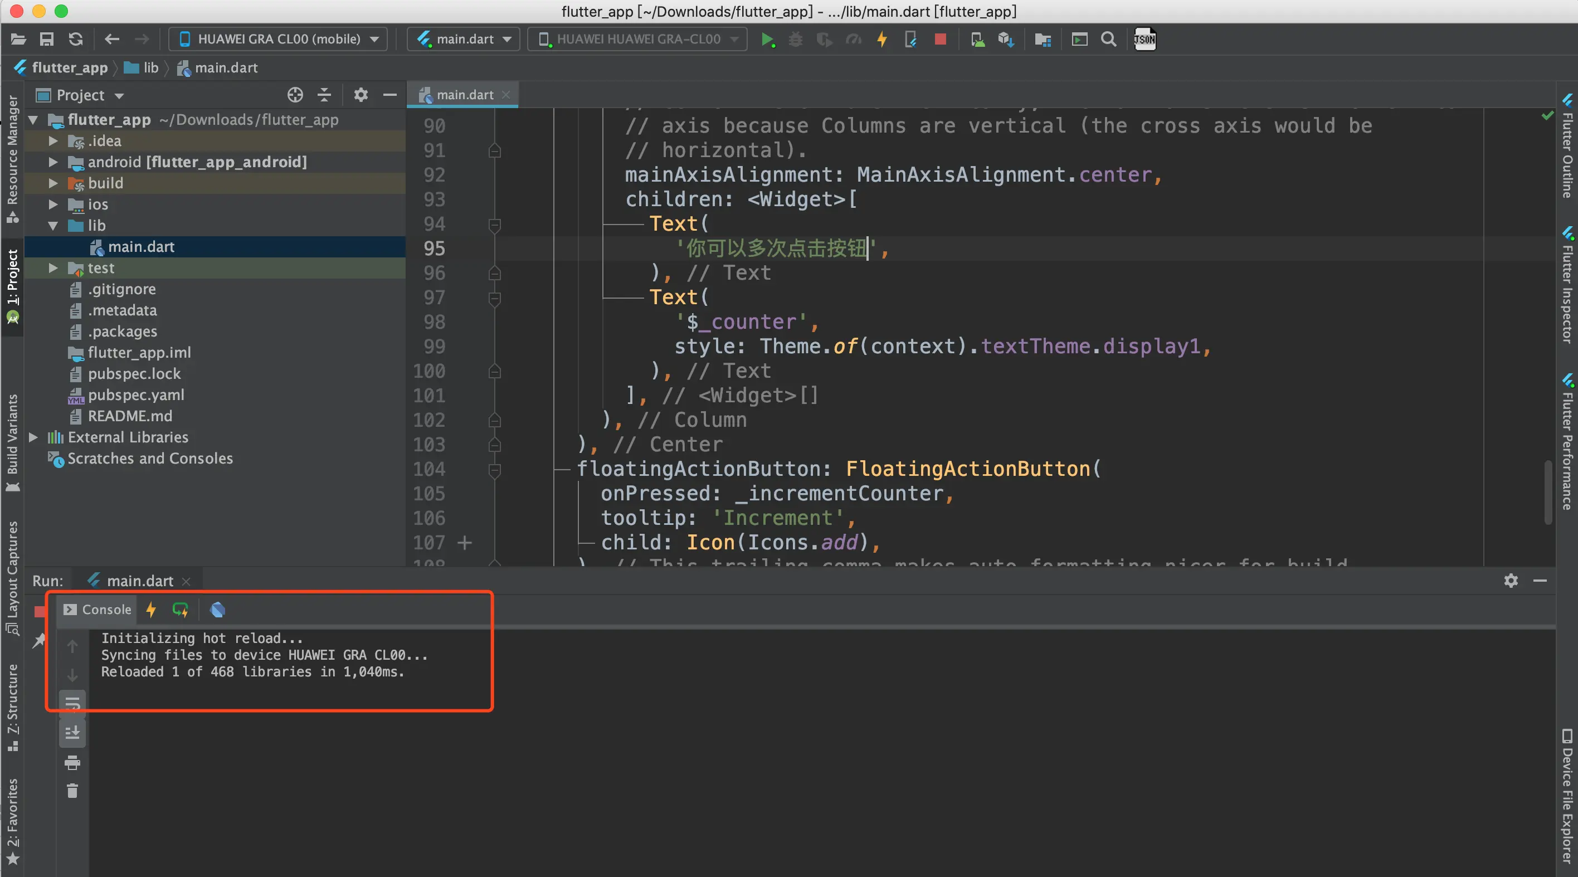Toggle scroll to end in console sidebar
This screenshot has height=877, width=1578.
coord(72,732)
